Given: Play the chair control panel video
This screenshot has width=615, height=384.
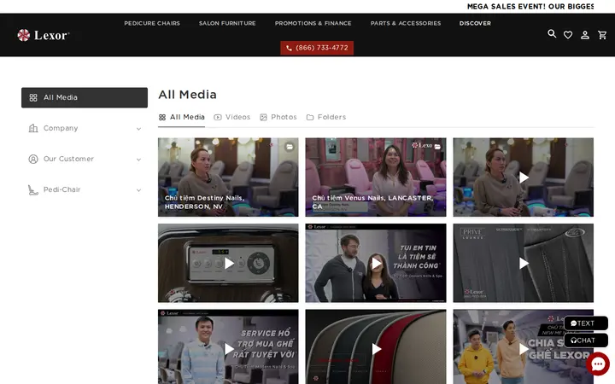Looking at the screenshot, I should pyautogui.click(x=228, y=263).
